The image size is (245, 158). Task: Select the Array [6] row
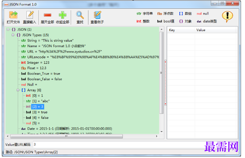(34, 90)
